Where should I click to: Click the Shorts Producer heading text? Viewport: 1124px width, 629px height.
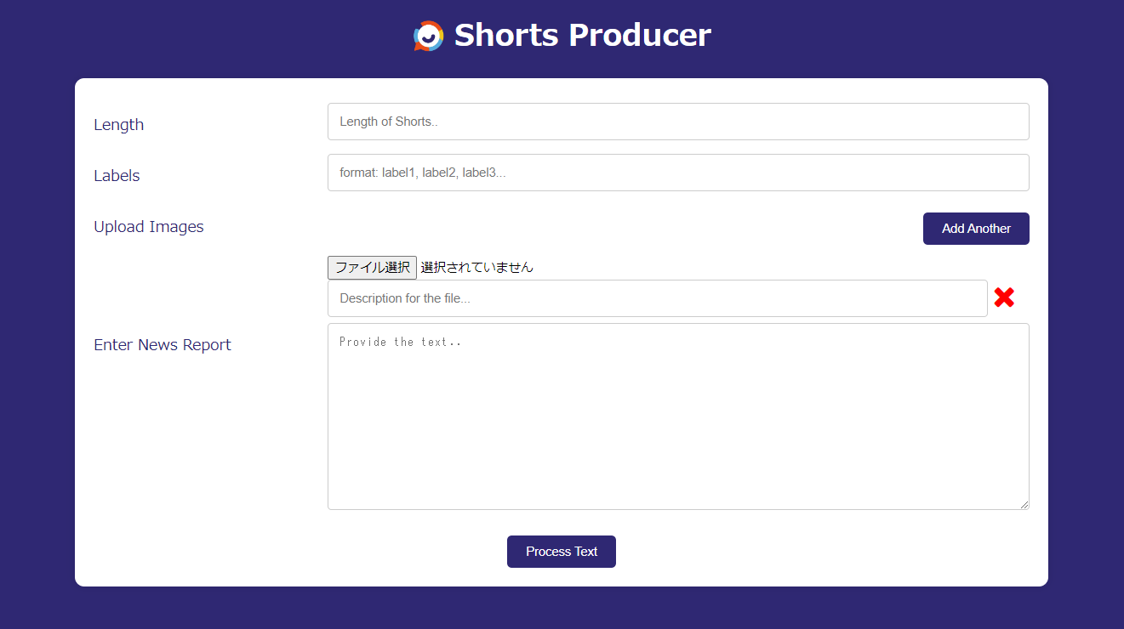(x=582, y=36)
